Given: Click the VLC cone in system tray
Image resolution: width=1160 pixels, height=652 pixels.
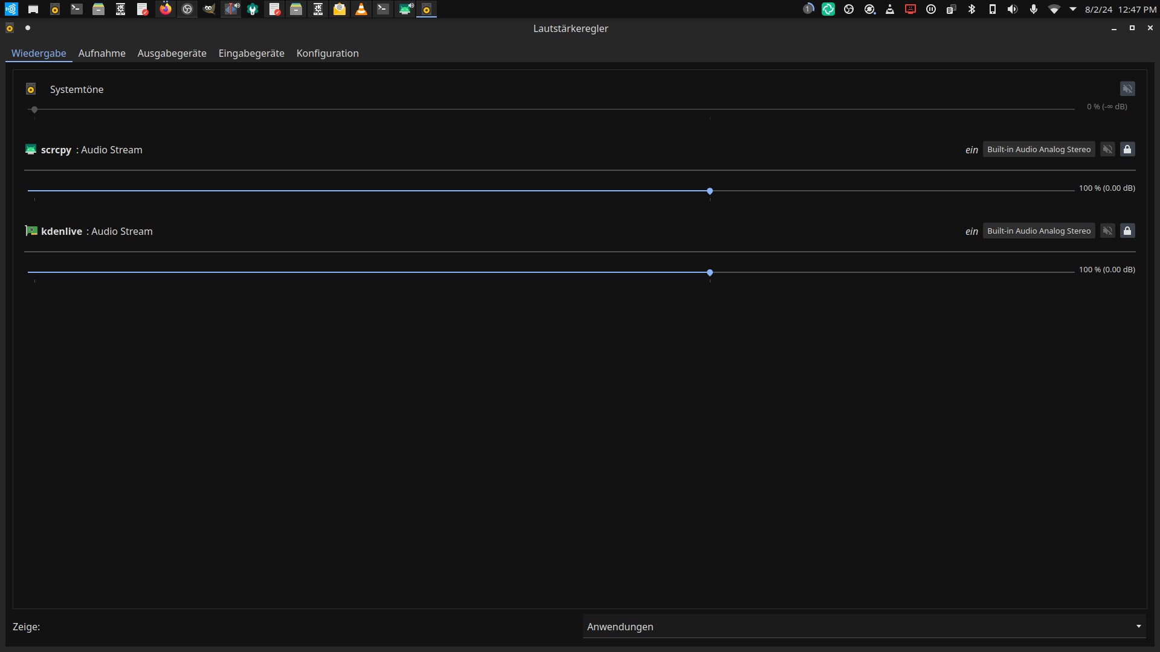Looking at the screenshot, I should tap(890, 9).
